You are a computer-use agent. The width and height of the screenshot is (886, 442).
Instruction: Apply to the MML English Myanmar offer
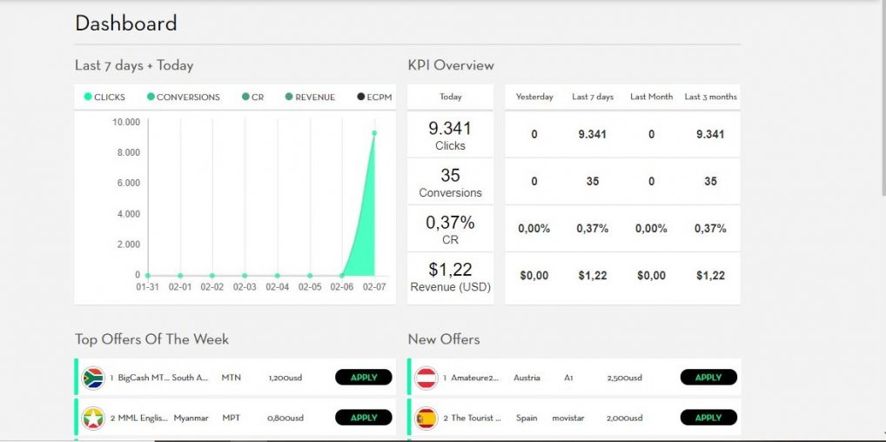(x=363, y=418)
